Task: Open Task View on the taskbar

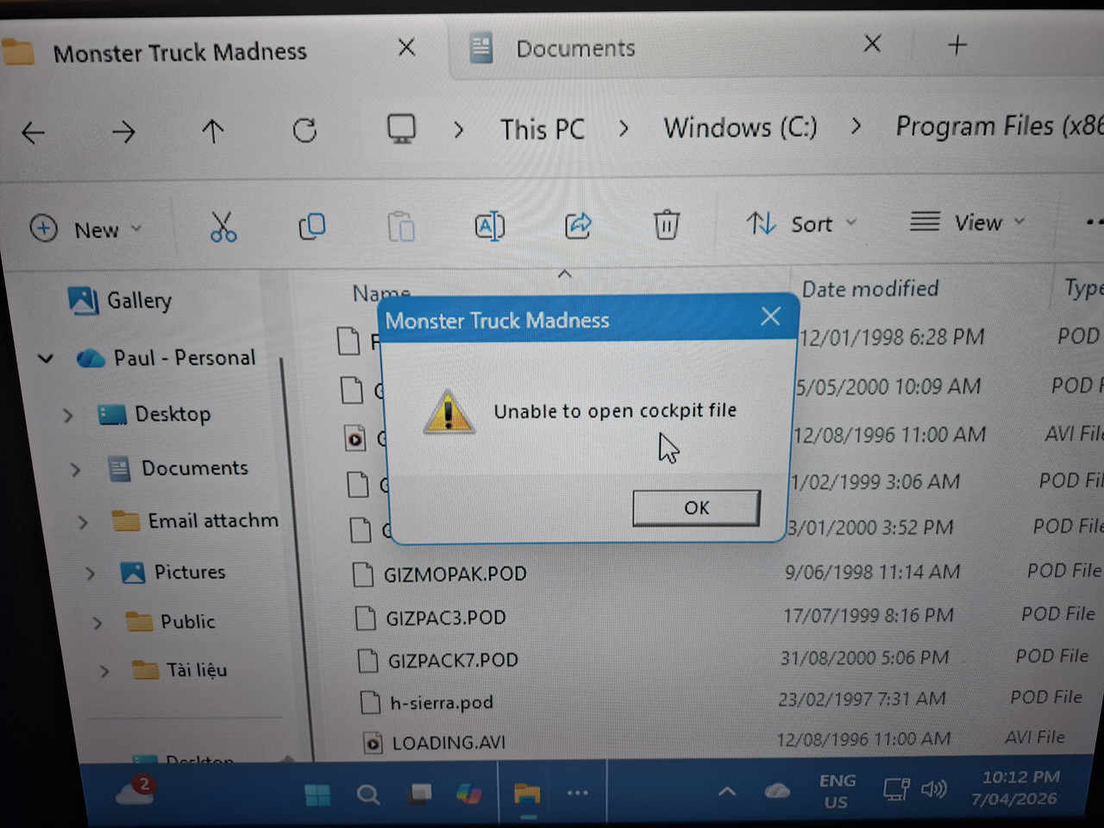Action: (x=420, y=793)
